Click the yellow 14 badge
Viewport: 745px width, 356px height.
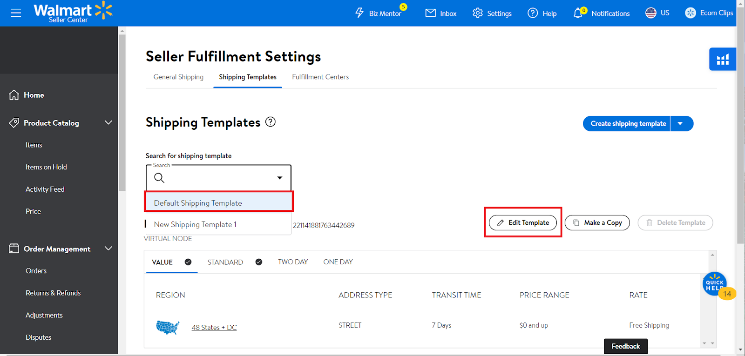point(727,294)
